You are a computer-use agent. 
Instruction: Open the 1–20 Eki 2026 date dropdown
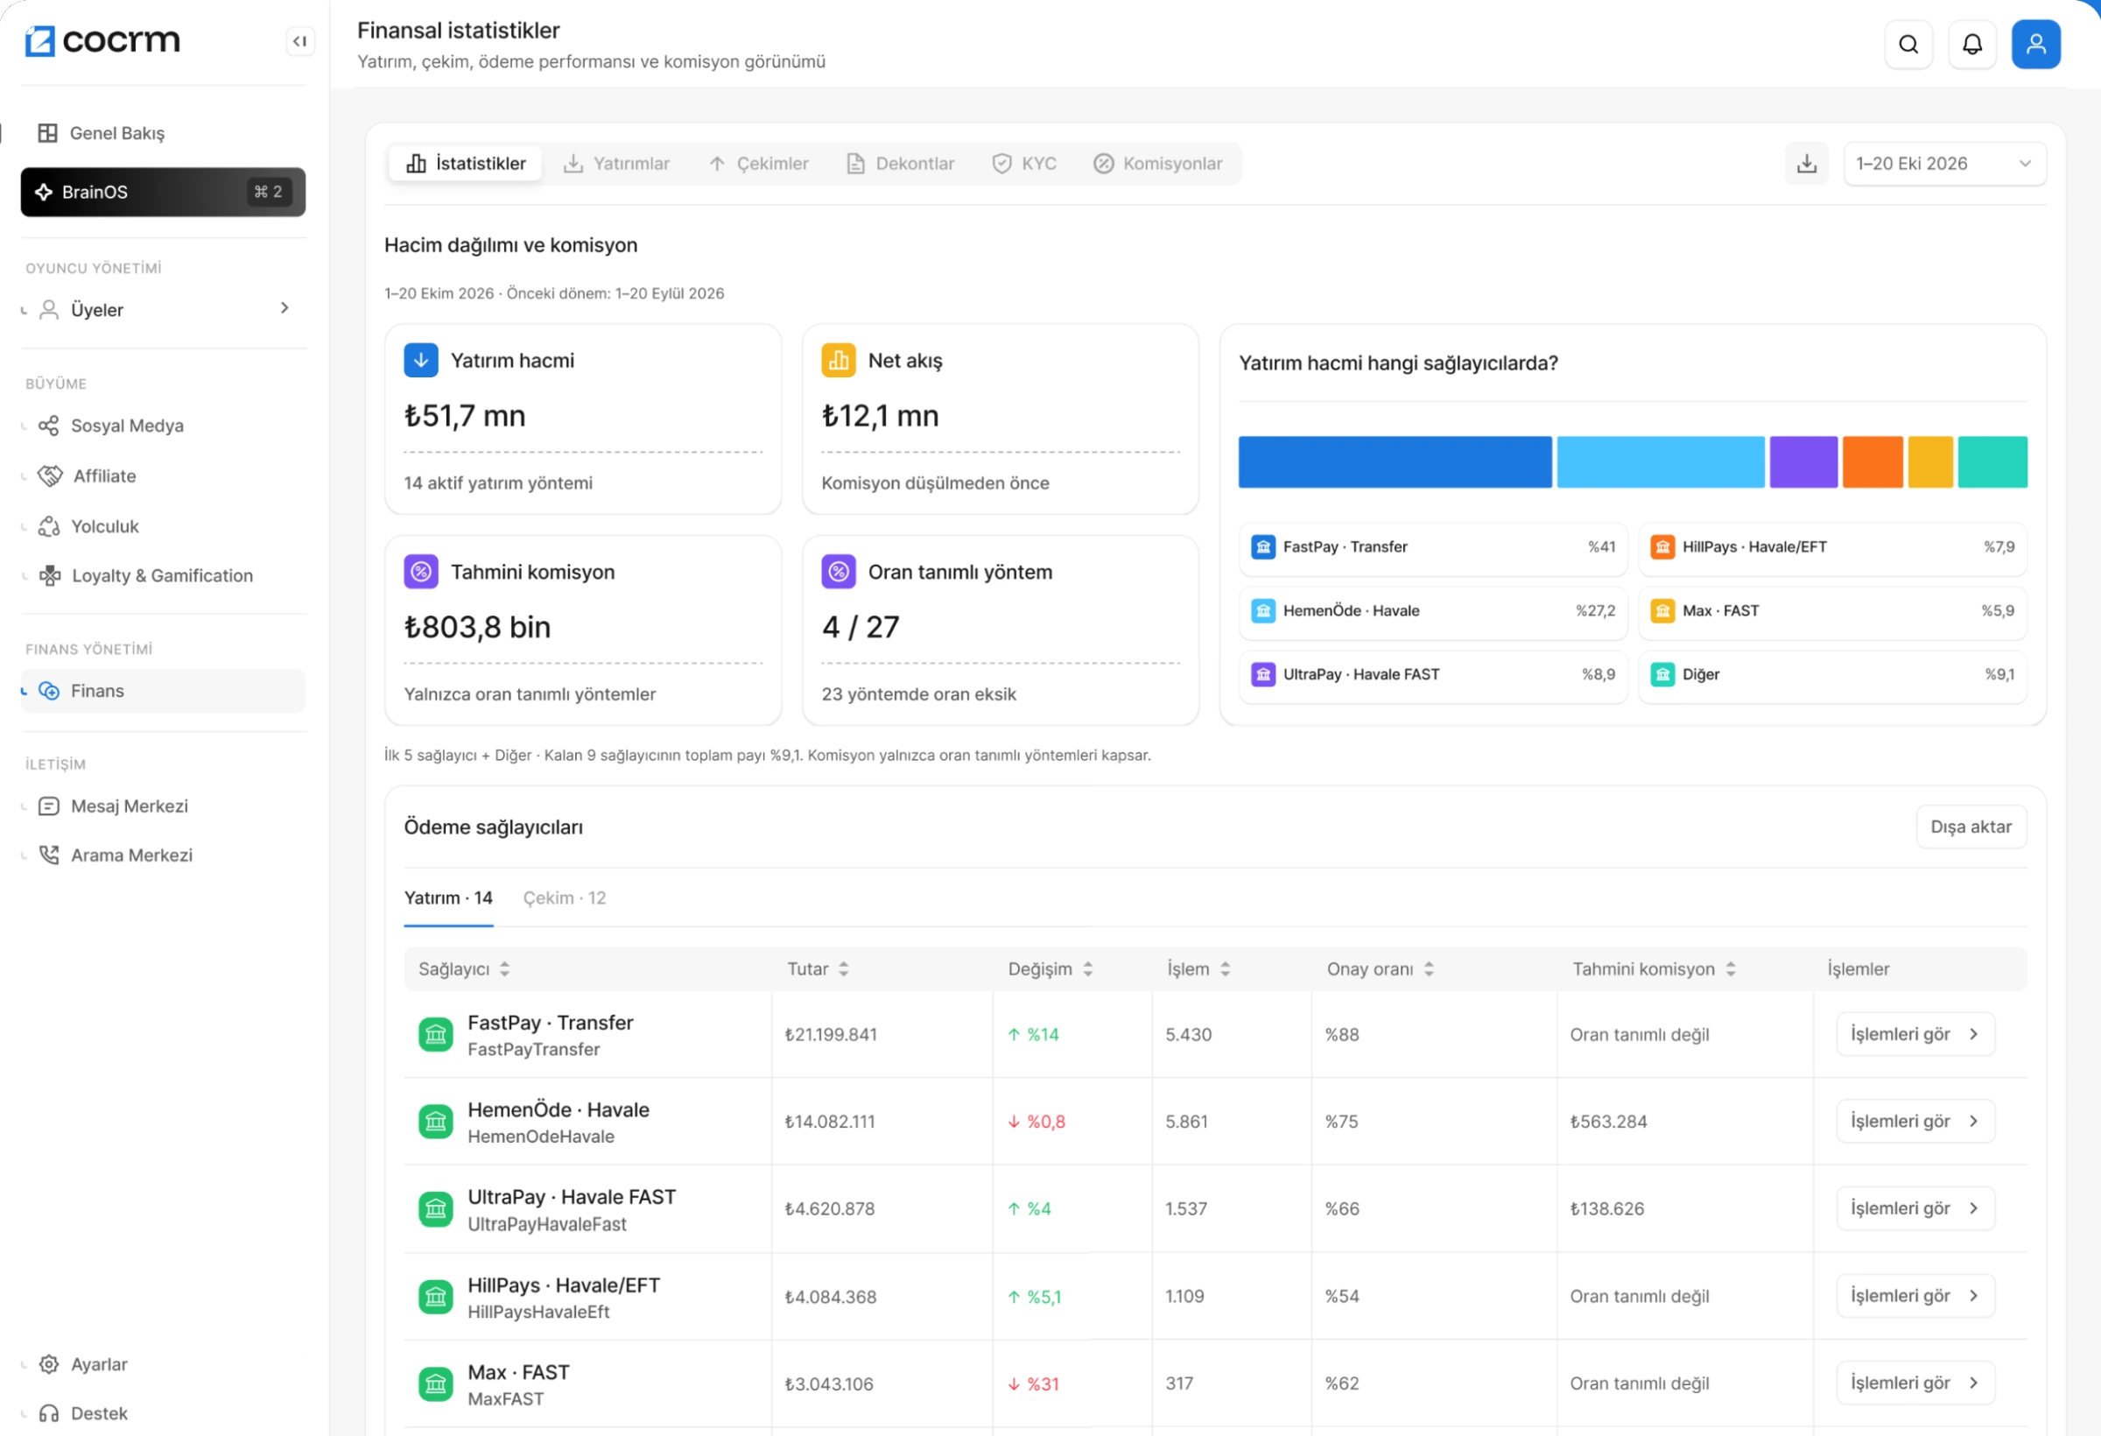coord(1943,164)
